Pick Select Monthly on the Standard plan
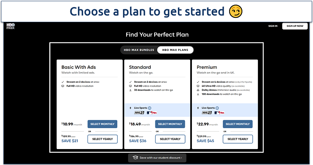 [x=170, y=124]
